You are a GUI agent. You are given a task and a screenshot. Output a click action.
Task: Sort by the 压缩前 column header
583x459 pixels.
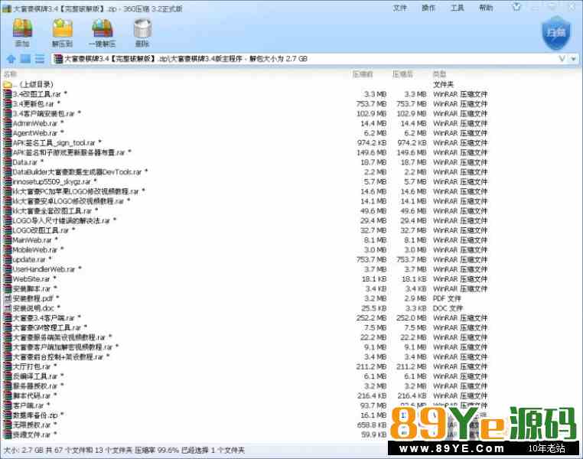point(363,74)
